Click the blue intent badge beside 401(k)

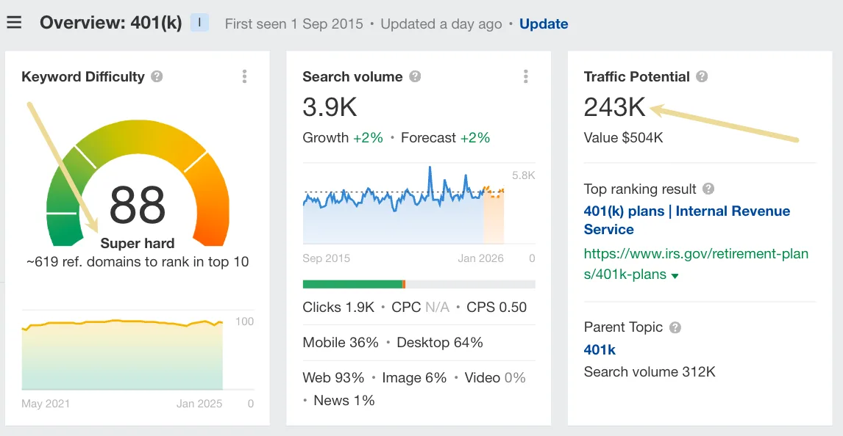tap(199, 23)
